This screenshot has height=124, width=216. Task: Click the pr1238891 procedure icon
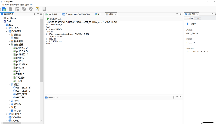click(14, 64)
